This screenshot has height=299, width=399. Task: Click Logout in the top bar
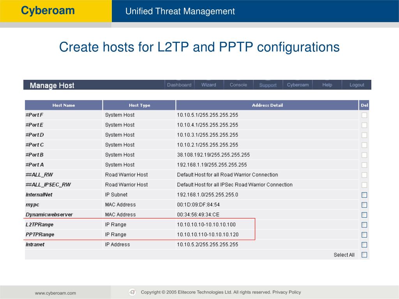point(357,84)
